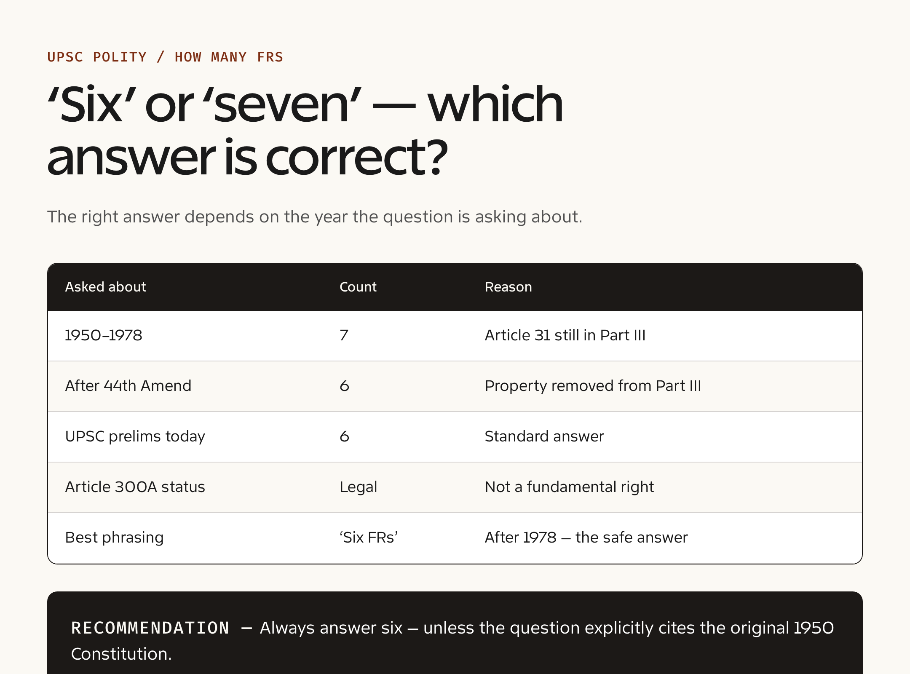Screen dimensions: 910x674
Task: Select the 'Asked about' column header
Action: (x=105, y=287)
